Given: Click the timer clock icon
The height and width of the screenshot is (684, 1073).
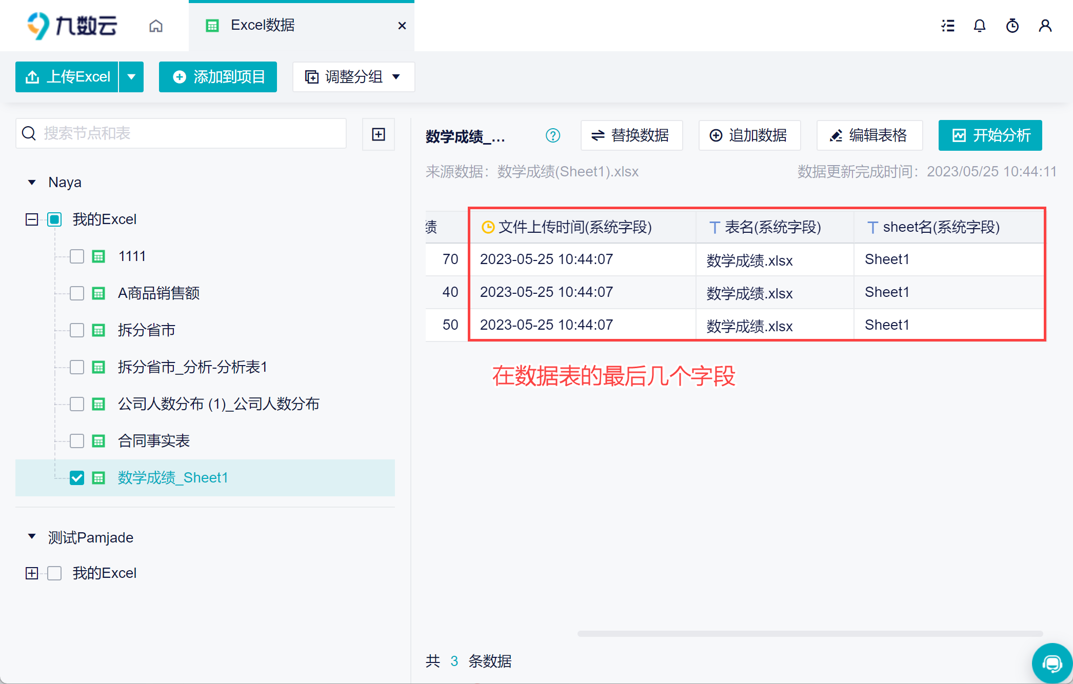Looking at the screenshot, I should click(x=1012, y=26).
